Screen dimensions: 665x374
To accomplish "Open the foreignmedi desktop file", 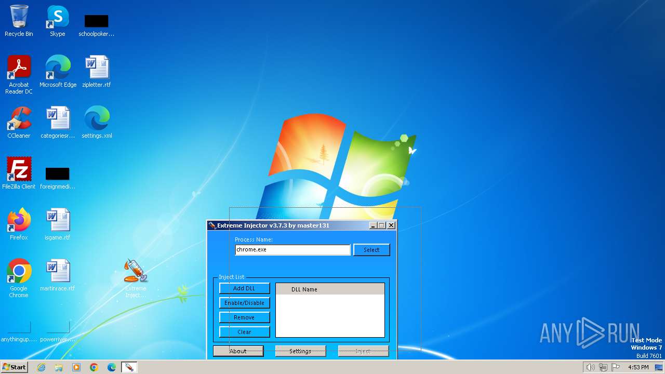I will pos(58,178).
